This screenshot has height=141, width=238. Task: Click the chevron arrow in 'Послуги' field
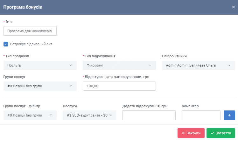click(x=110, y=115)
